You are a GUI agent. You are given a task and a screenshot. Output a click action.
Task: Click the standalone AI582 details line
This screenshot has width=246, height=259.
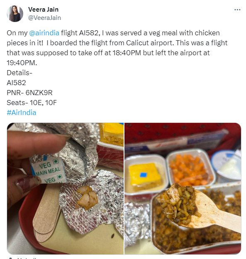pyautogui.click(x=16, y=83)
